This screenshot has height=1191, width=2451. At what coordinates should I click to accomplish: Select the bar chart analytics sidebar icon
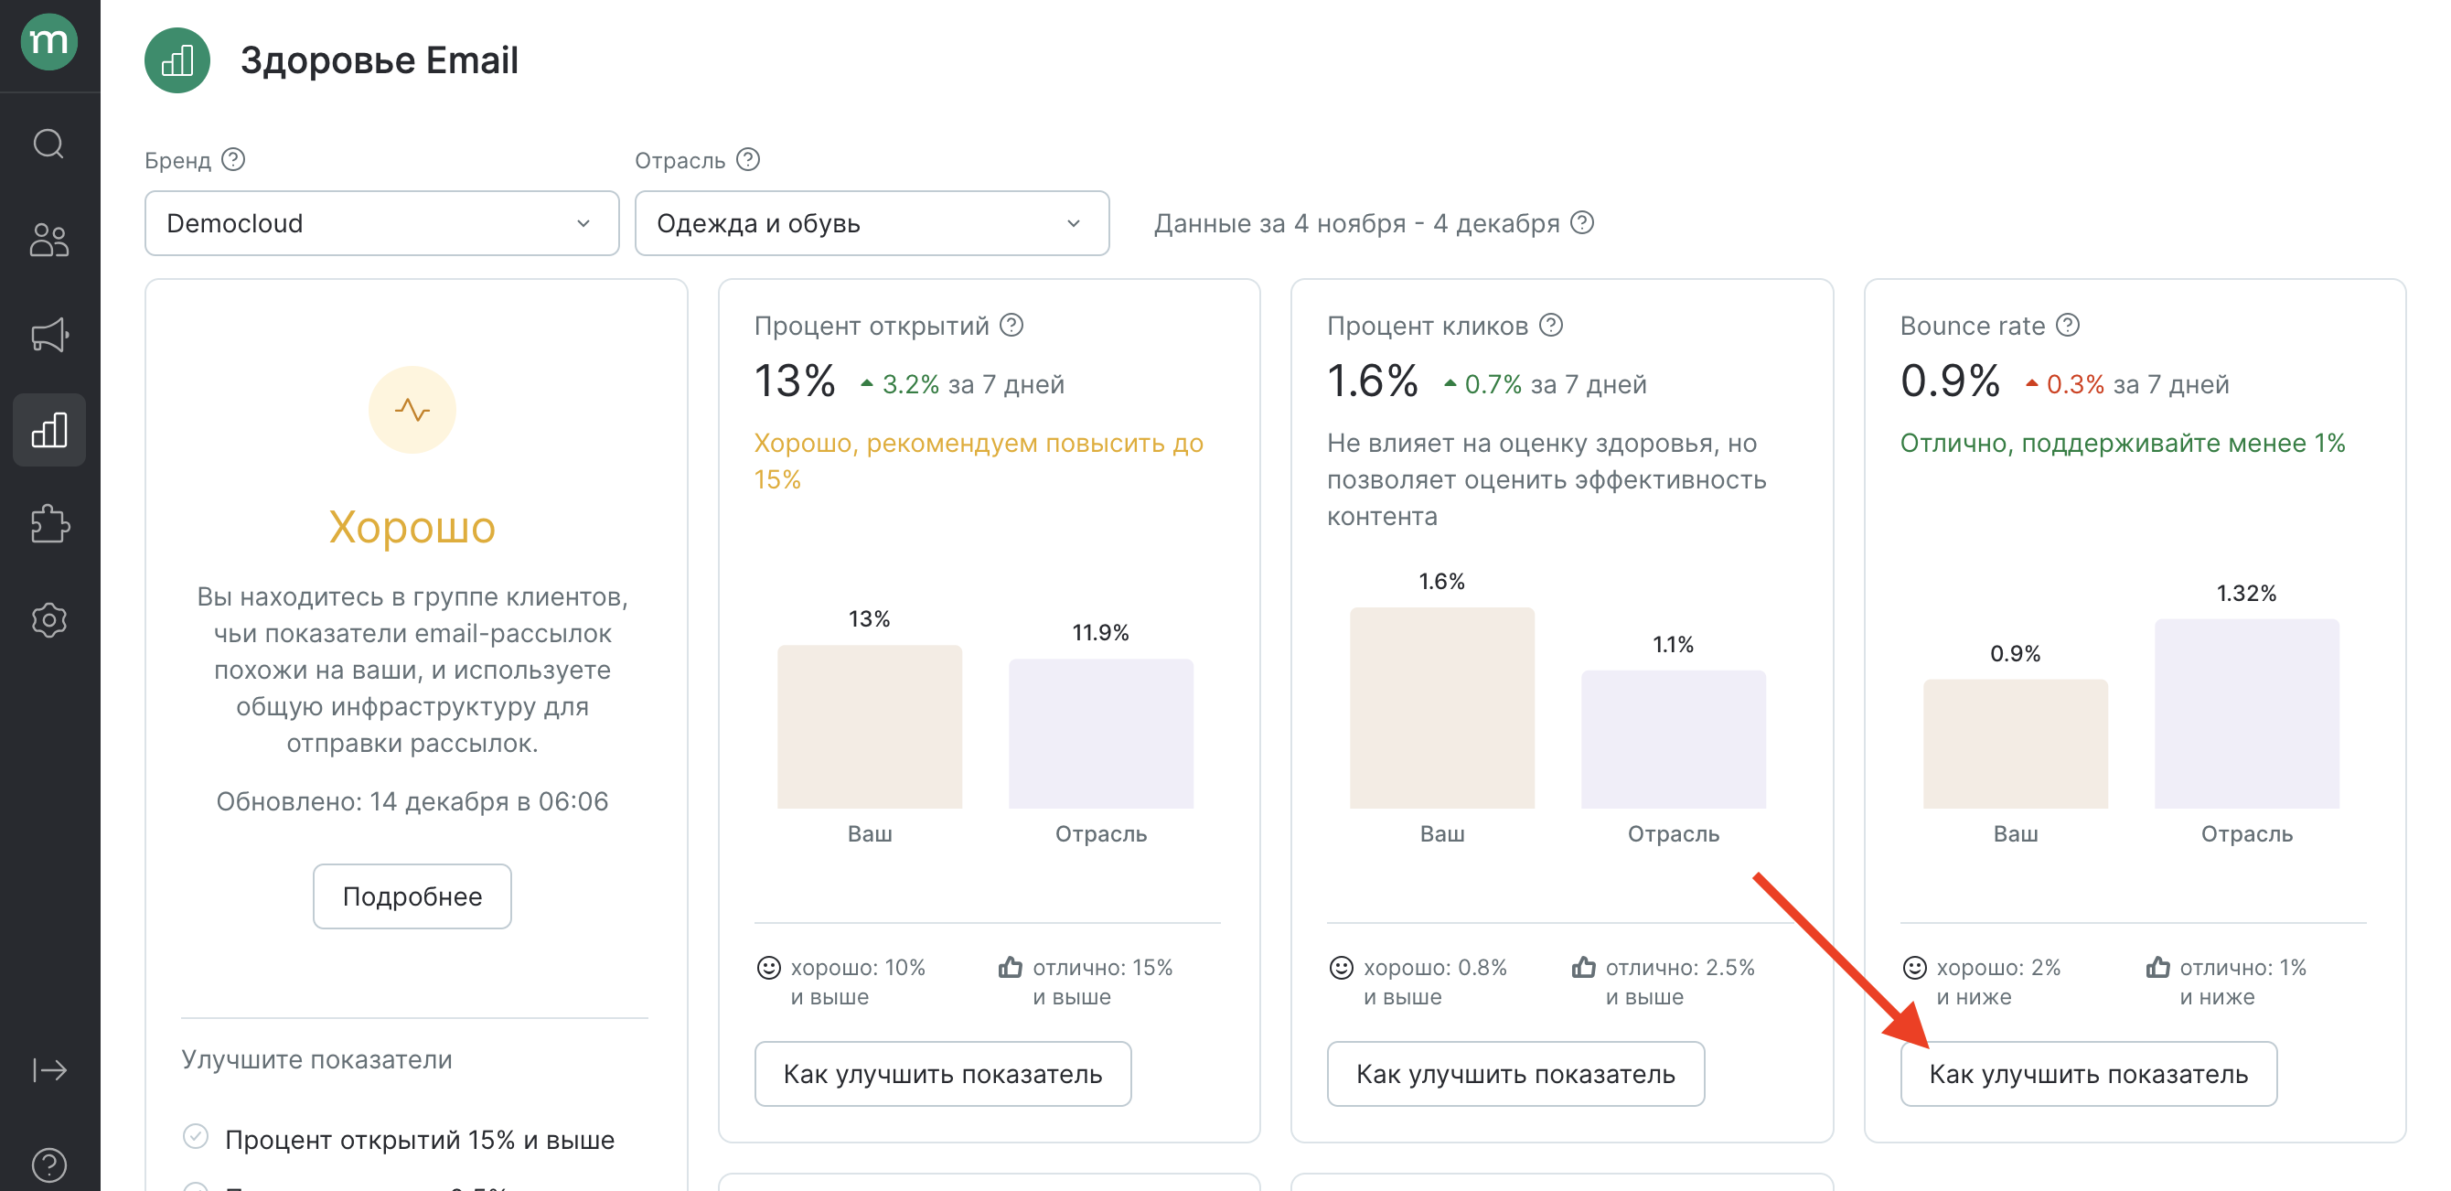point(49,429)
